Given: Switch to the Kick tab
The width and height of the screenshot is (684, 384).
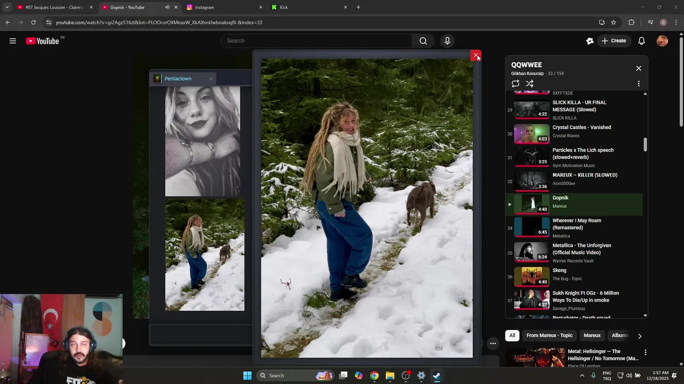Looking at the screenshot, I should click(309, 7).
